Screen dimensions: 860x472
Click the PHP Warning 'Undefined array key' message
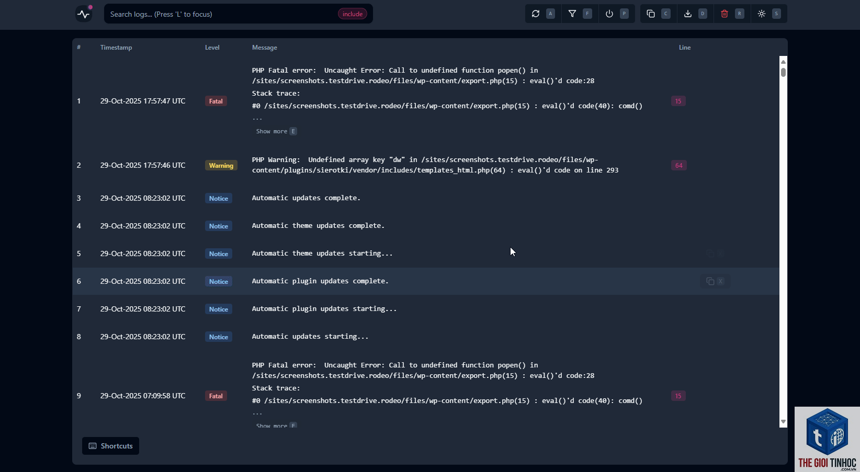coord(435,165)
